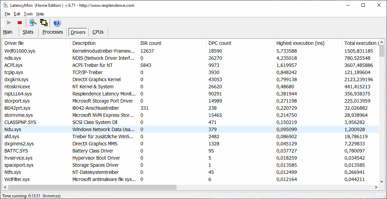Image resolution: width=387 pixels, height=199 pixels.
Task: Select the Wdf01000.sys driver row
Action: [x=190, y=51]
